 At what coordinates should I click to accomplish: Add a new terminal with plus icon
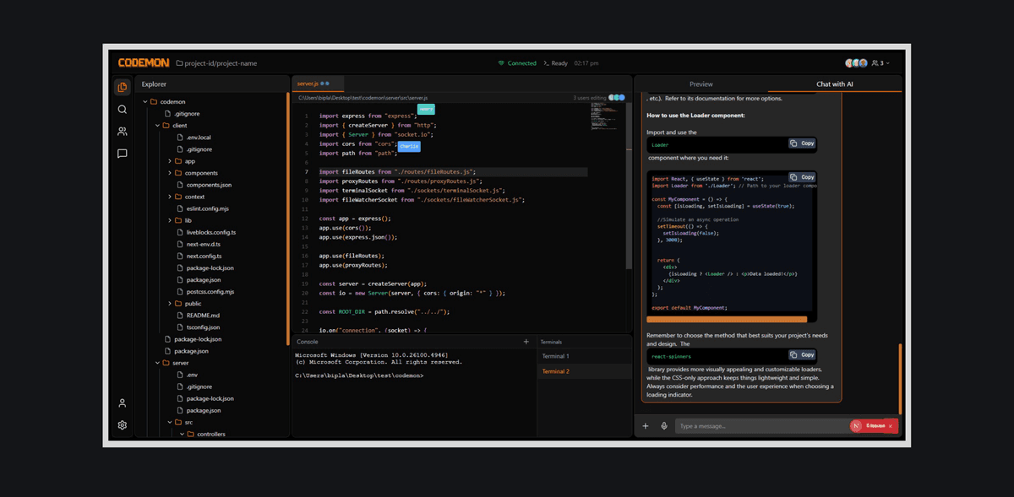pyautogui.click(x=526, y=342)
